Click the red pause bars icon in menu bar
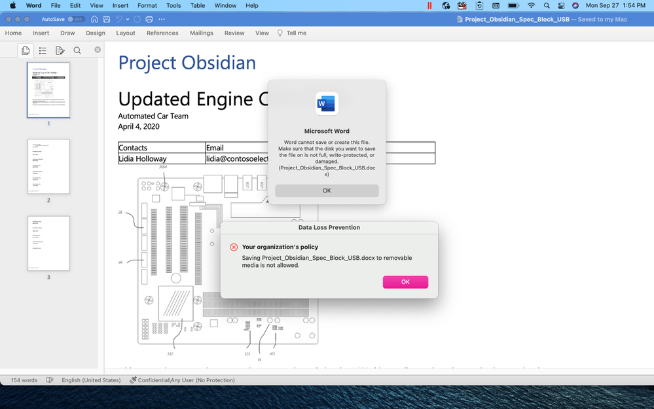 [429, 5]
